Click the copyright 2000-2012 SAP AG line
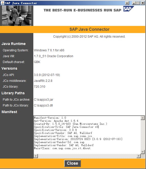Viewport: 146px width, 169px height. tap(89, 37)
